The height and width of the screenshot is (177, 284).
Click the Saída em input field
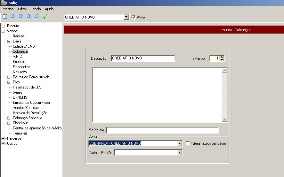162,130
